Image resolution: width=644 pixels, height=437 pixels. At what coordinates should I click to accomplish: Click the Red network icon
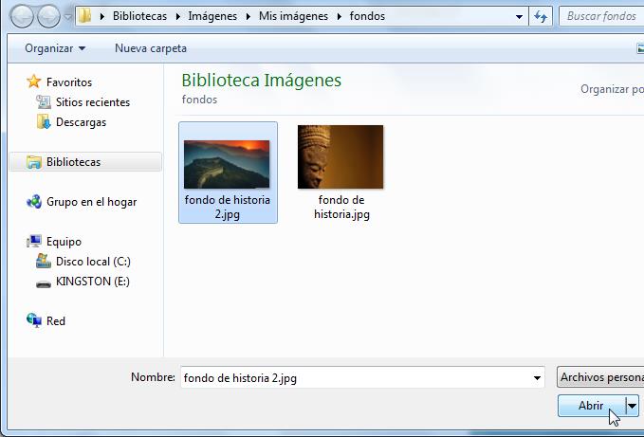coord(34,321)
